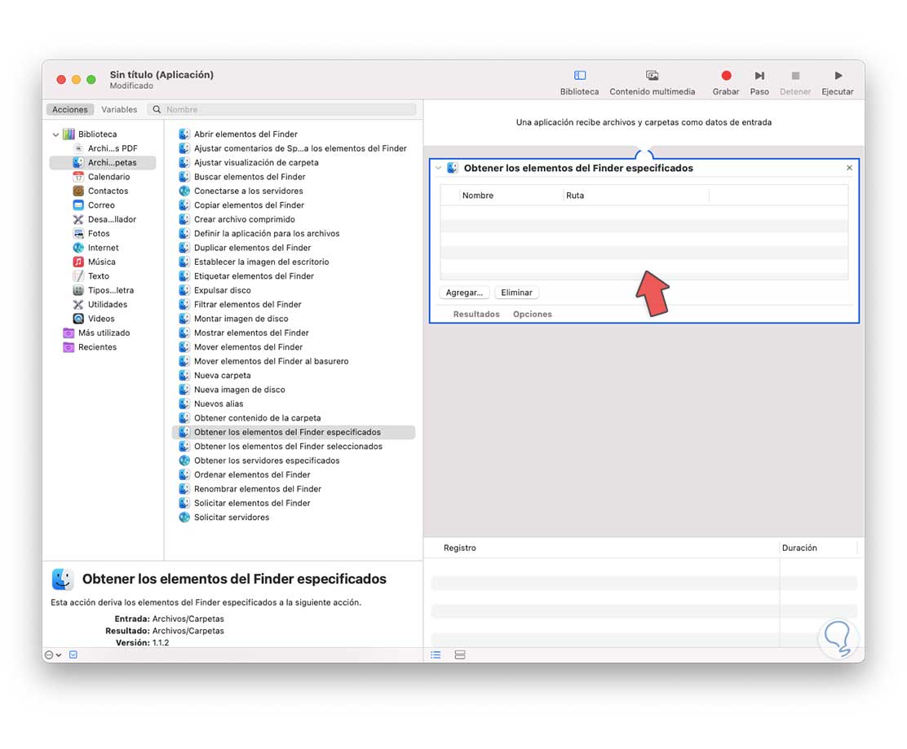Viewport: 907px width, 749px height.
Task: Click the Registro column header
Action: click(x=460, y=548)
